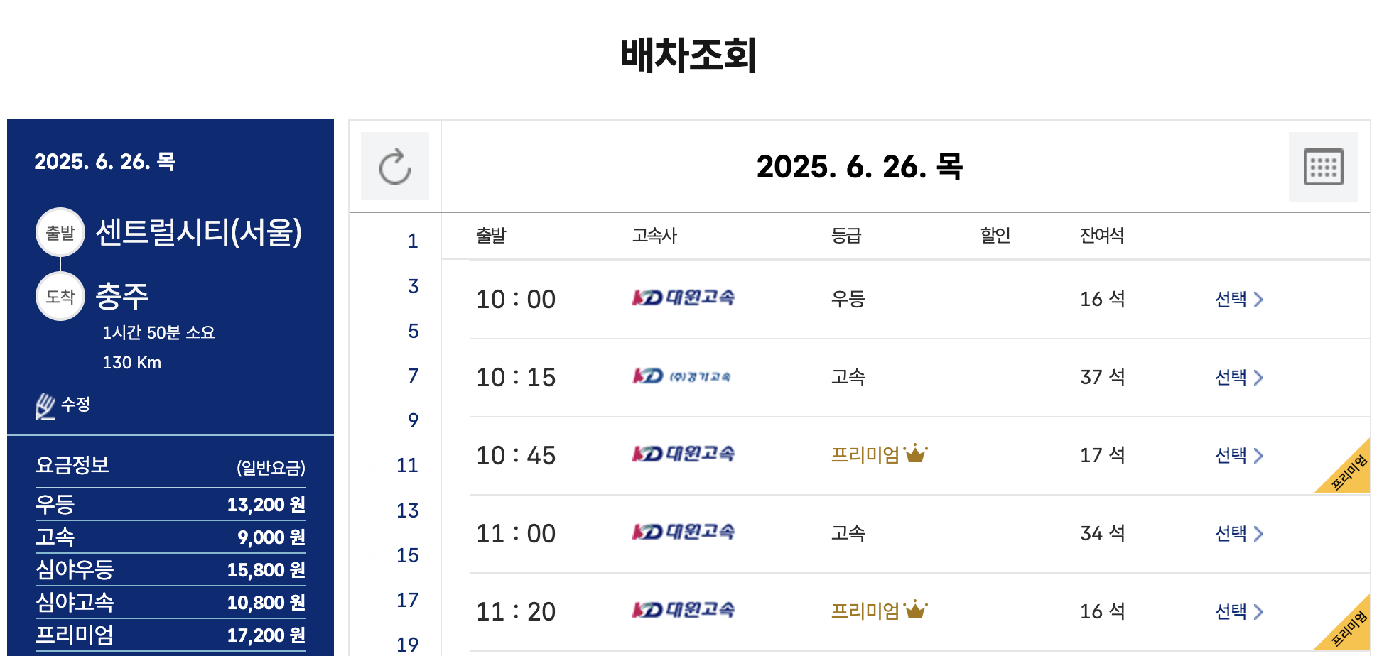
Task: Open the calendar date picker icon
Action: [1323, 166]
